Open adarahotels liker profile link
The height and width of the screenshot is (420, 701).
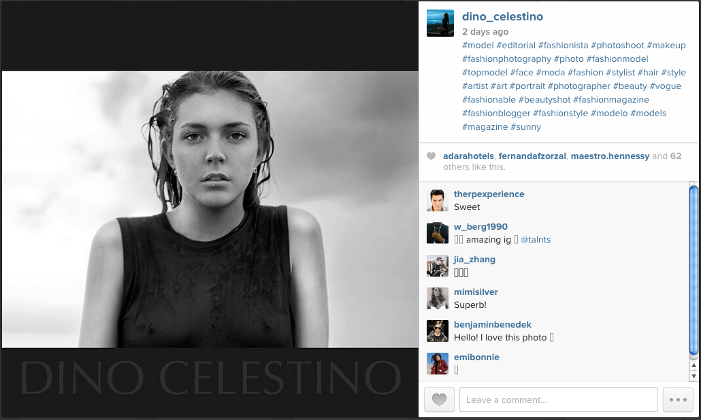[x=468, y=156]
